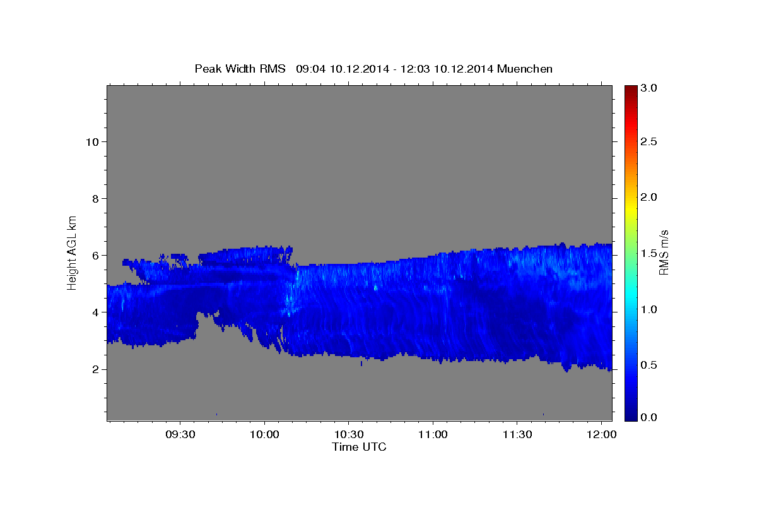
Task: Click the 'Muenchen' station name in title
Action: (525, 68)
